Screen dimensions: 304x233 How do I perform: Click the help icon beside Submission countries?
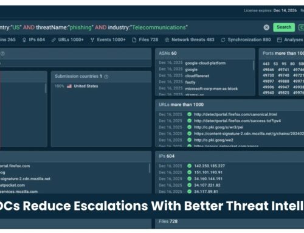[106, 77]
